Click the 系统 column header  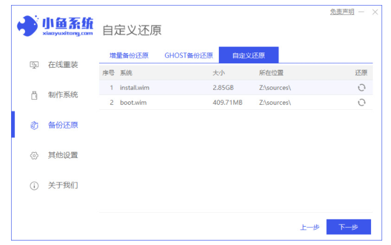coord(126,73)
